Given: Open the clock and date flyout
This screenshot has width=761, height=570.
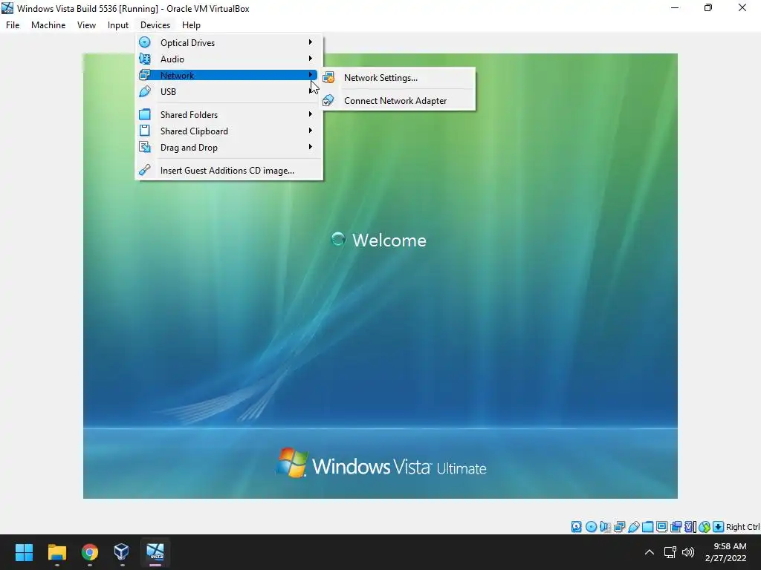Looking at the screenshot, I should (725, 552).
